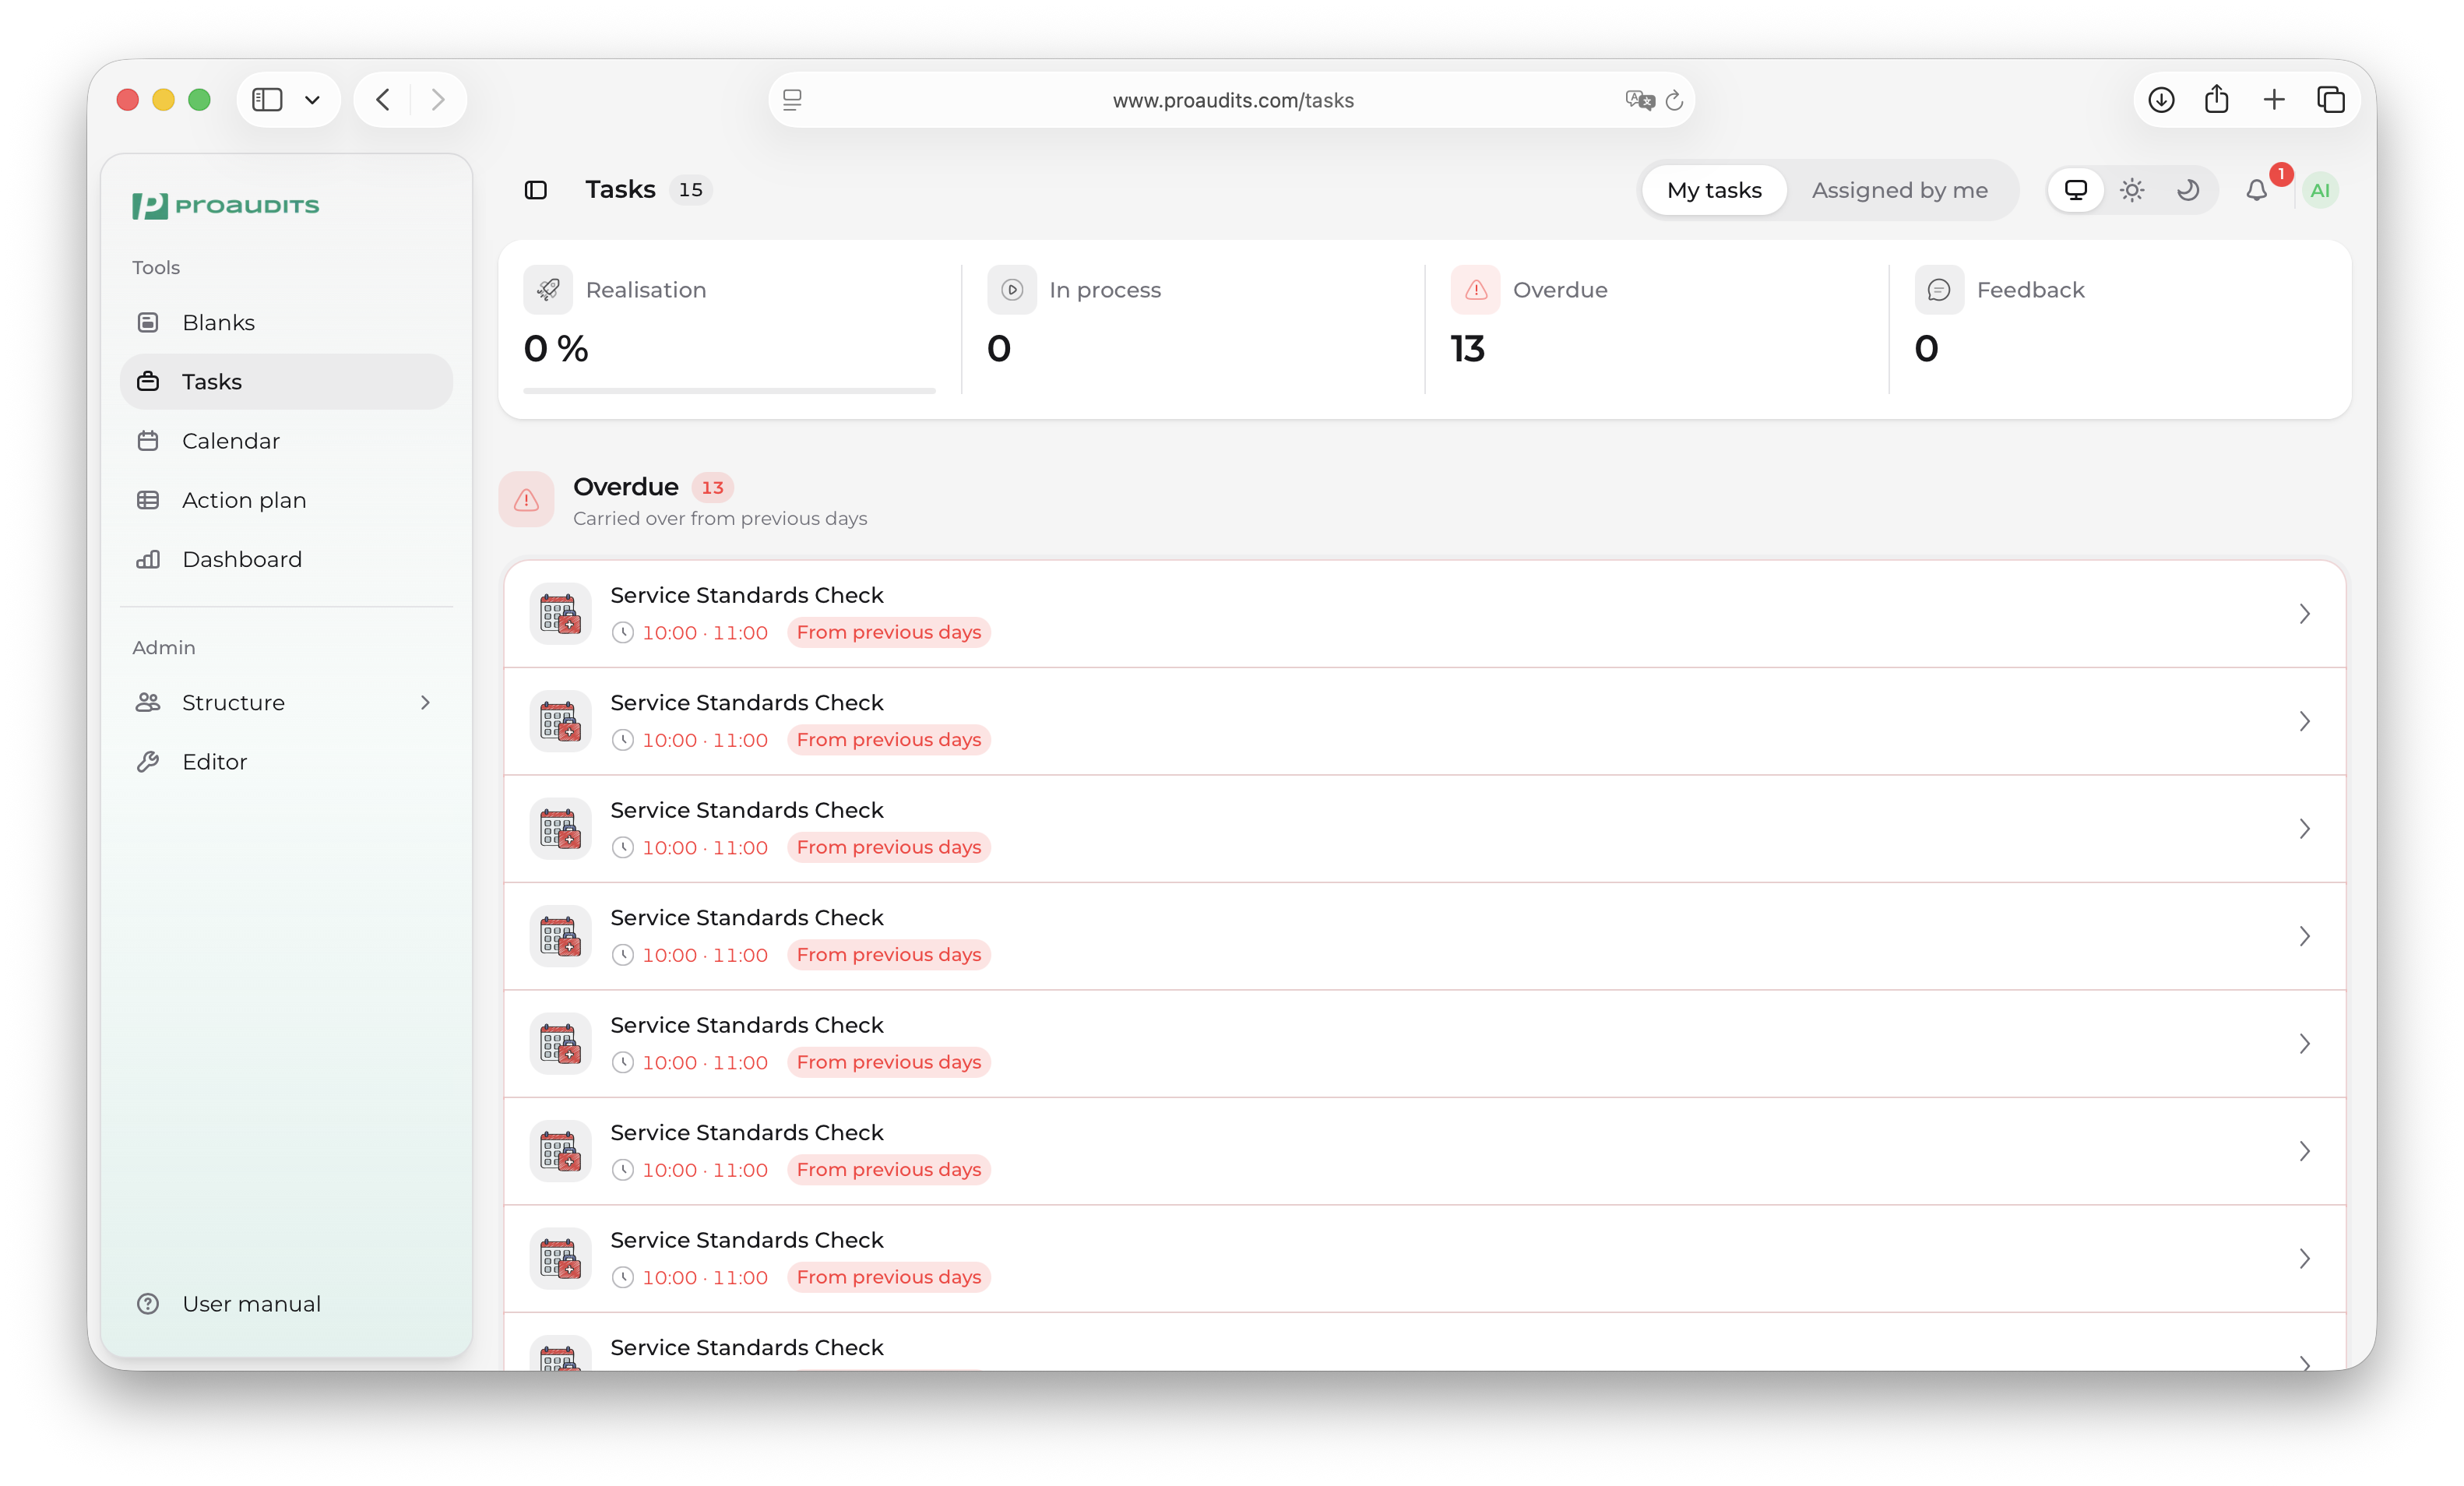Click the Overdue stat value 13
The image size is (2464, 1486).
(x=1468, y=348)
